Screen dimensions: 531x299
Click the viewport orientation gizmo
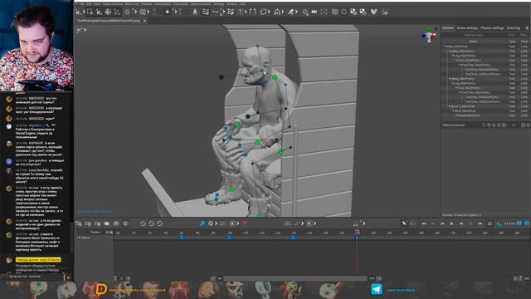click(429, 35)
